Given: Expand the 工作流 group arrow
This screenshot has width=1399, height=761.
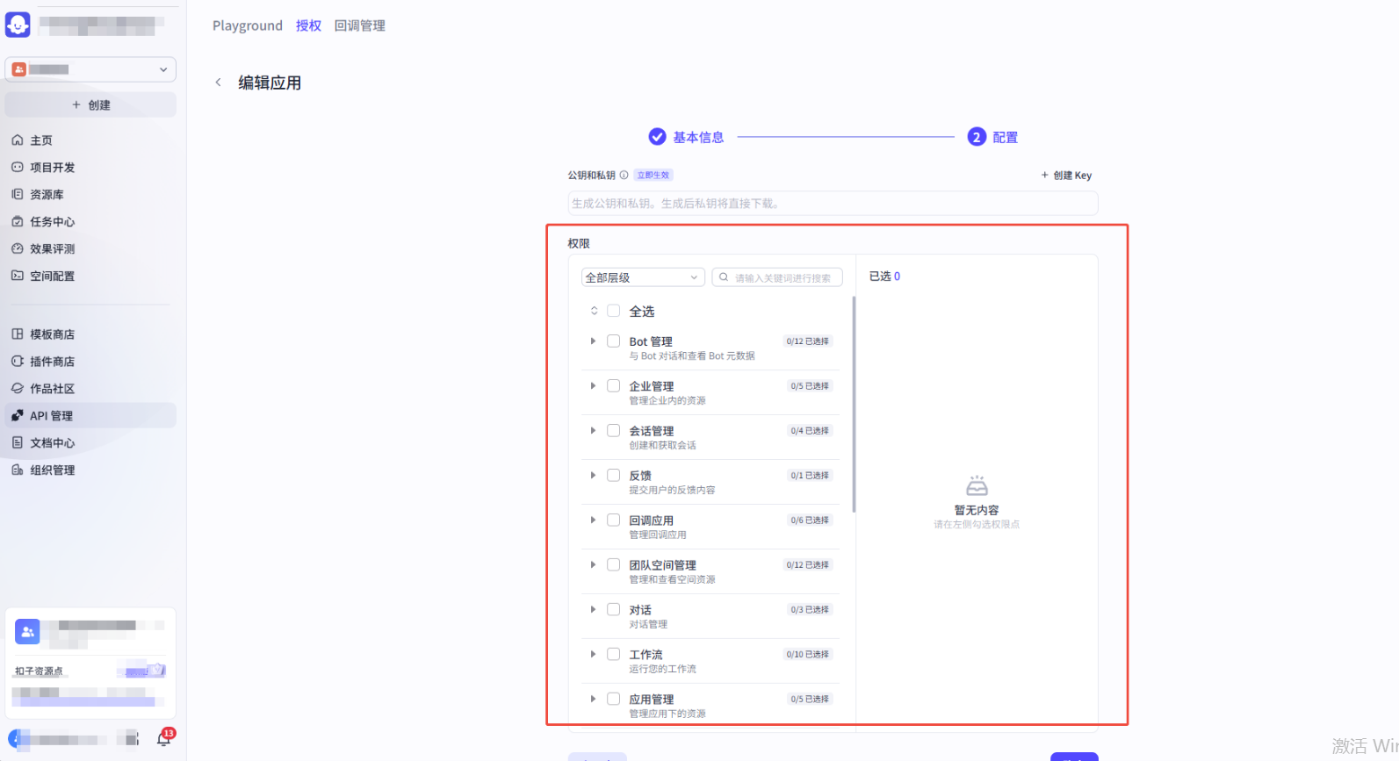Looking at the screenshot, I should coord(594,655).
